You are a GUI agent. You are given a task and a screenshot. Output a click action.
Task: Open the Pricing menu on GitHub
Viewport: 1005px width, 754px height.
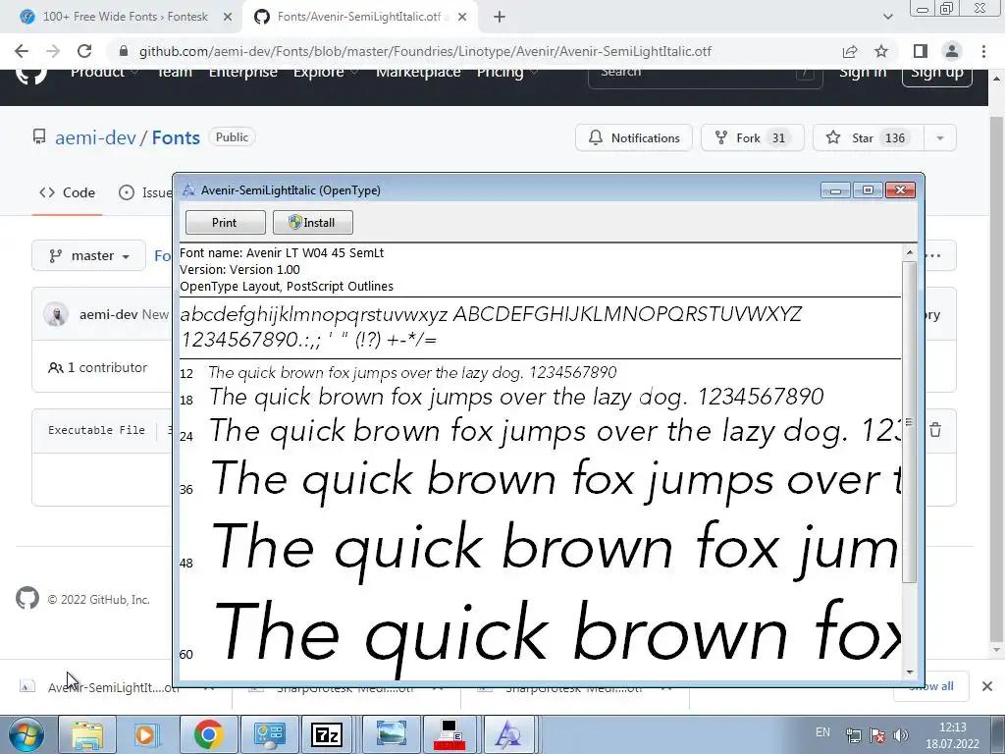point(506,72)
